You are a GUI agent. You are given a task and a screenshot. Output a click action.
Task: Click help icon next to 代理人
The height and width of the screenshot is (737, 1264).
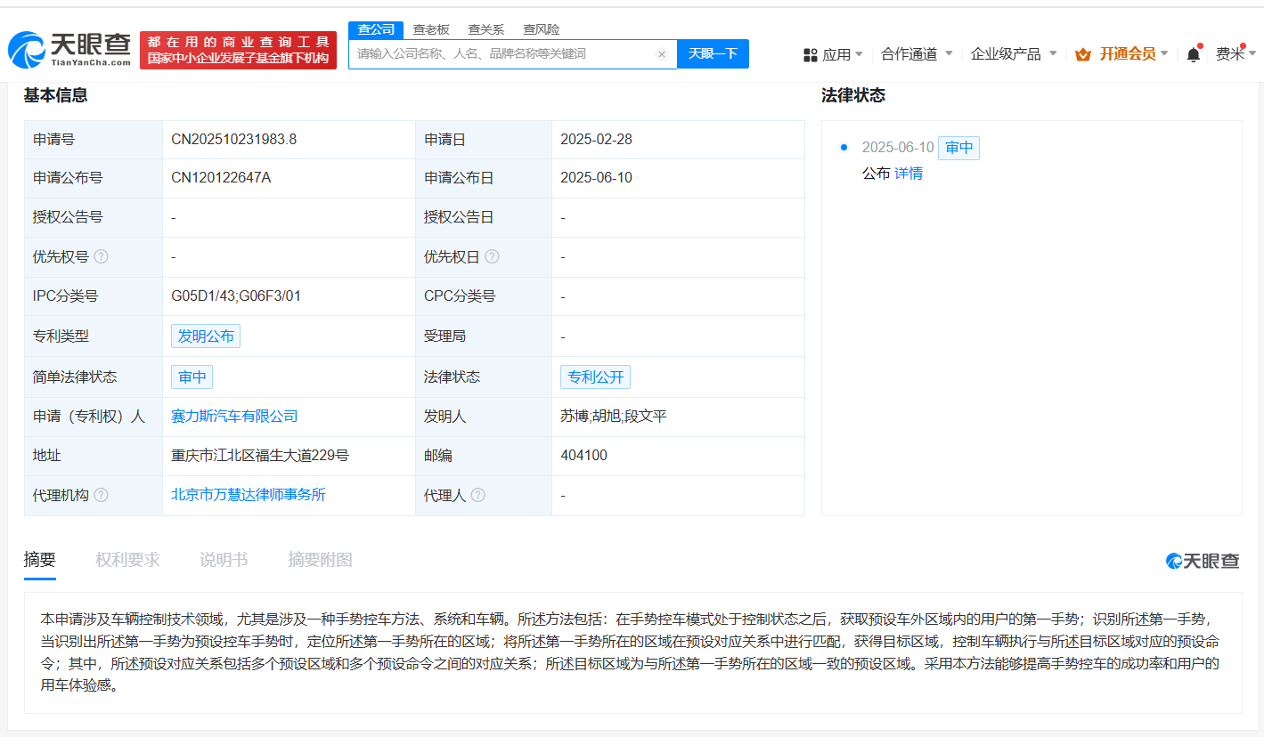pyautogui.click(x=478, y=495)
